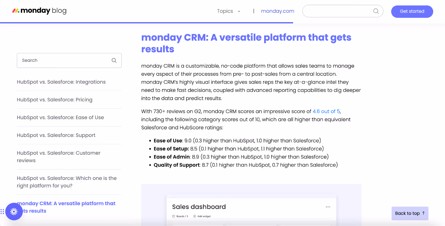This screenshot has height=226, width=445.
Task: Visit the monday.com header link
Action: point(277,11)
